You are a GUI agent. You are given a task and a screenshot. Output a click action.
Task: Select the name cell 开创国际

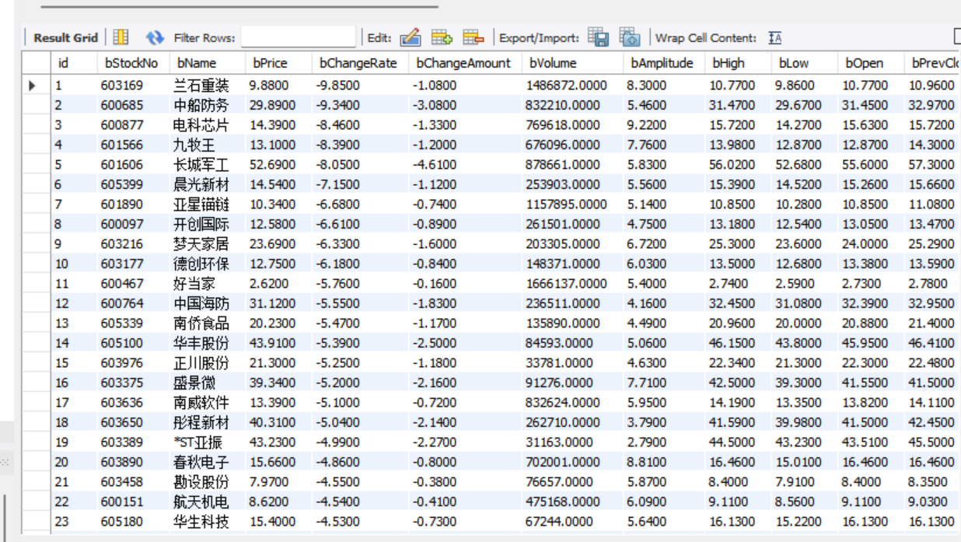tap(201, 224)
